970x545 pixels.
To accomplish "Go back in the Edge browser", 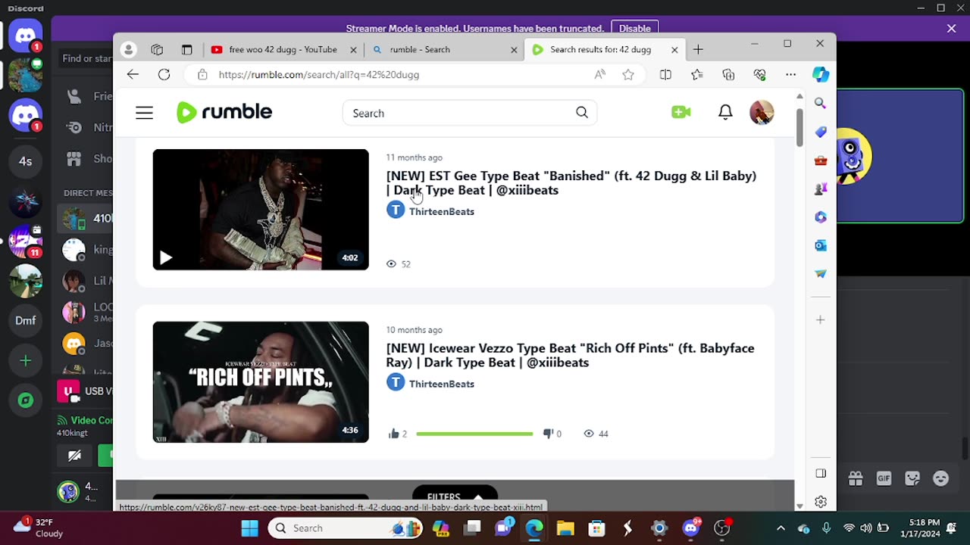I will point(133,74).
